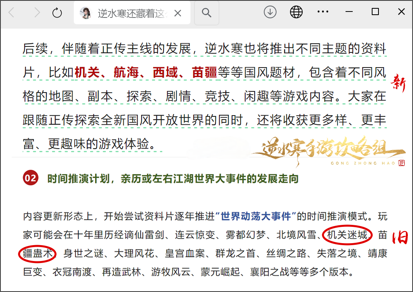This screenshot has height=292, width=413.
Task: Click the circled 机关迷城 text
Action: pos(348,235)
